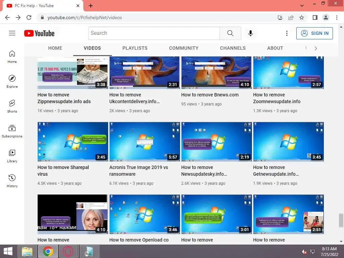Open network tray icon

pyautogui.click(x=312, y=252)
